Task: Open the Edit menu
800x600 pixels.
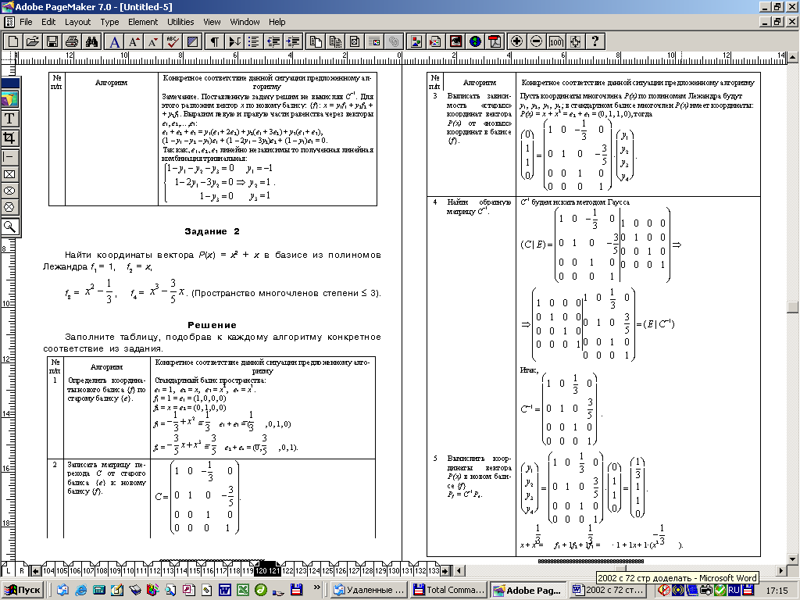Action: tap(48, 22)
